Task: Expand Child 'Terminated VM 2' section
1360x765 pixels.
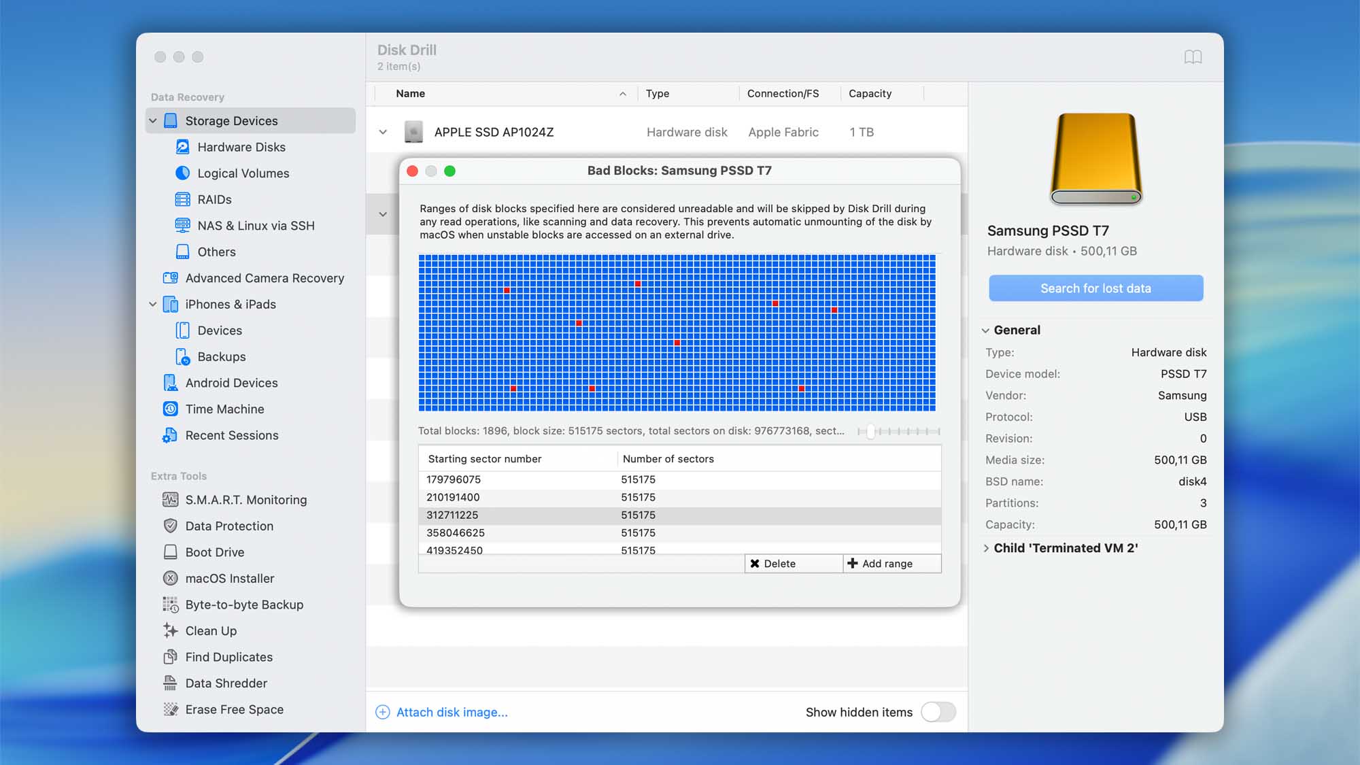Action: point(985,548)
